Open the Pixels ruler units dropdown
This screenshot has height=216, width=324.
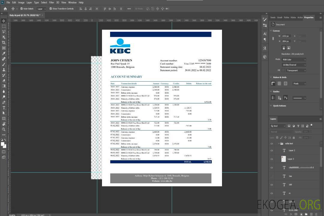click(299, 83)
